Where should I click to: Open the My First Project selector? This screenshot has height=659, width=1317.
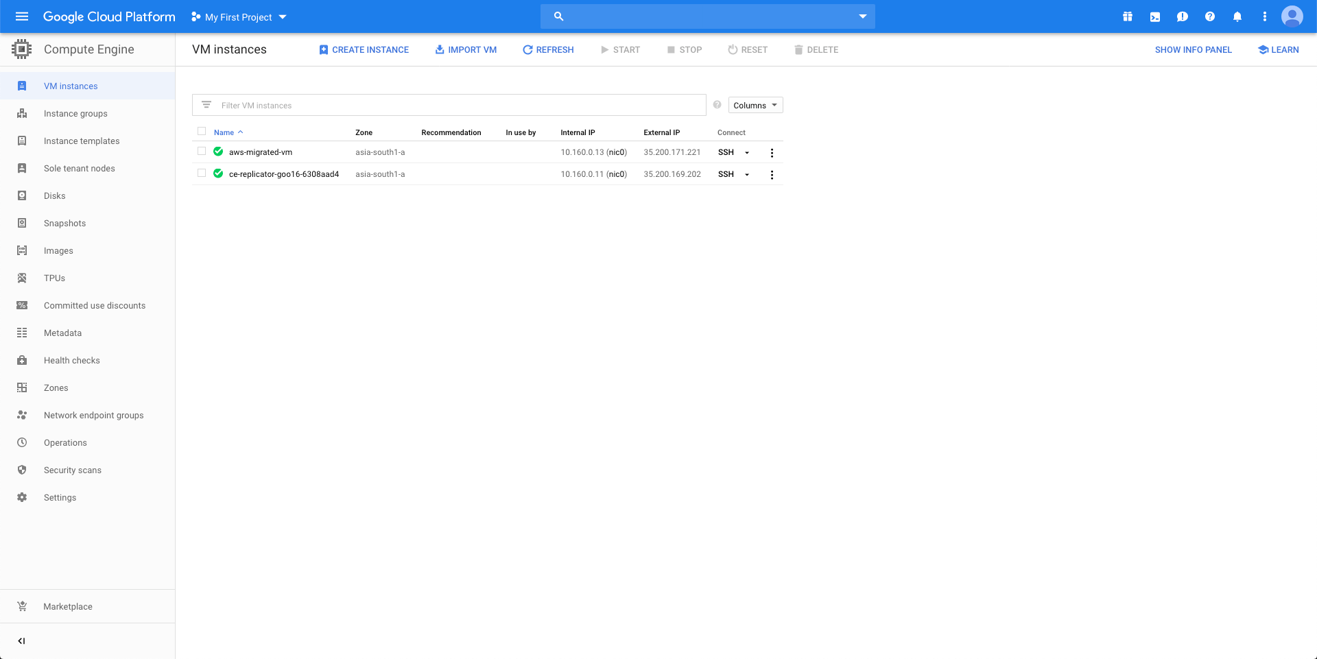tap(239, 16)
